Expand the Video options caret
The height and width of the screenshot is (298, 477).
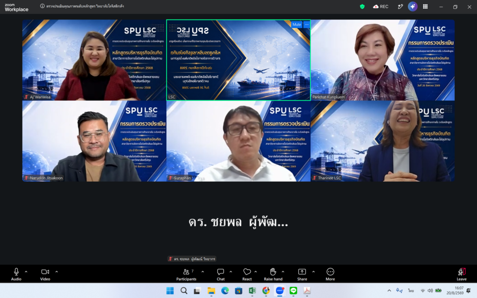(x=56, y=272)
